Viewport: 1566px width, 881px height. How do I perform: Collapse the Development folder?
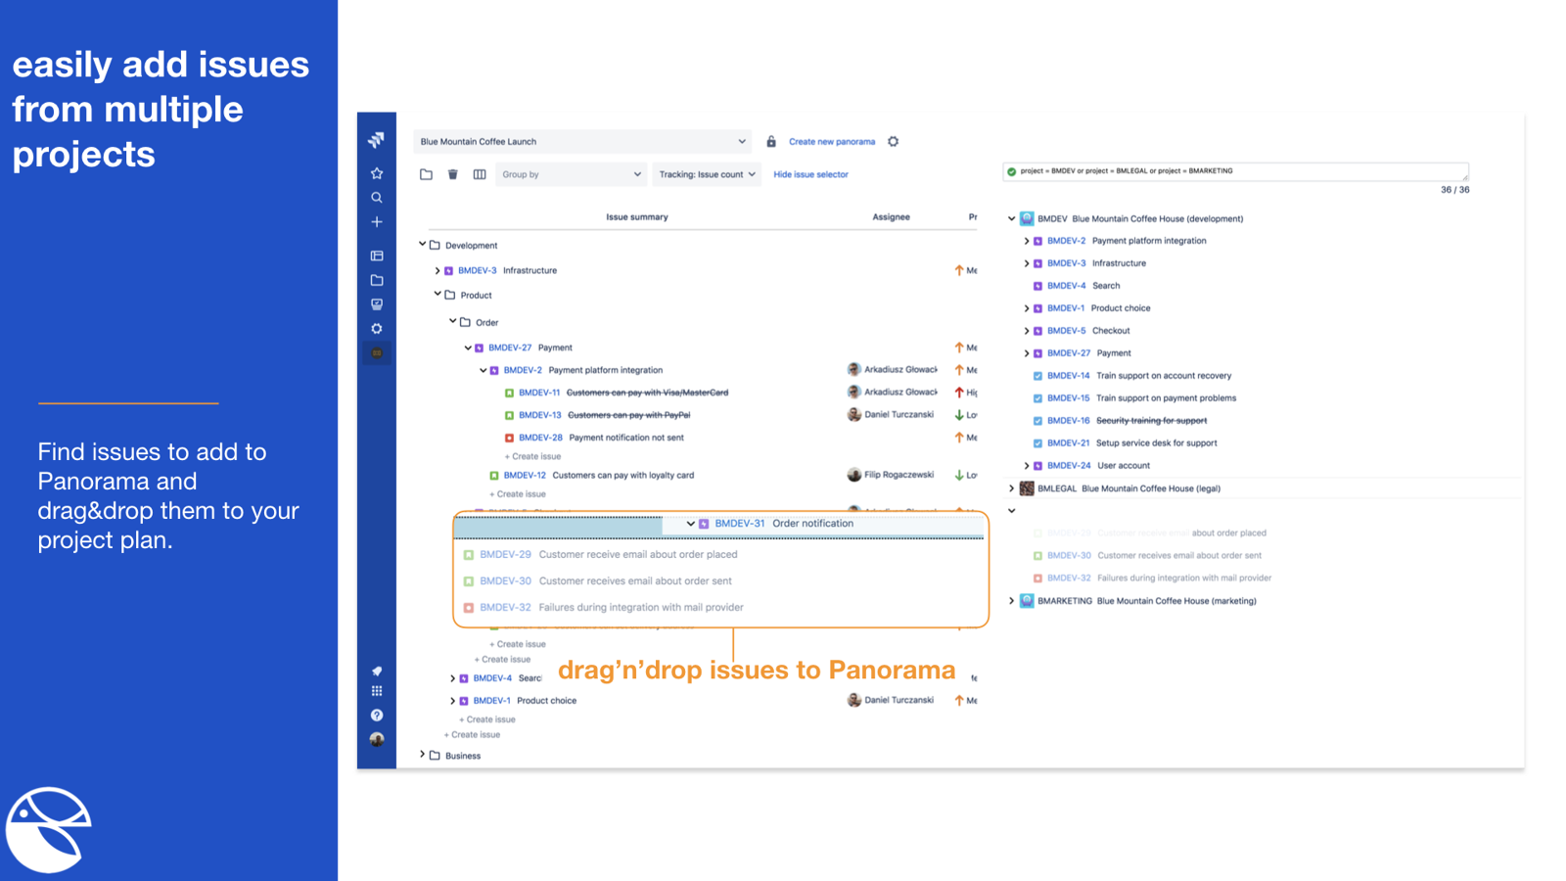click(x=423, y=245)
